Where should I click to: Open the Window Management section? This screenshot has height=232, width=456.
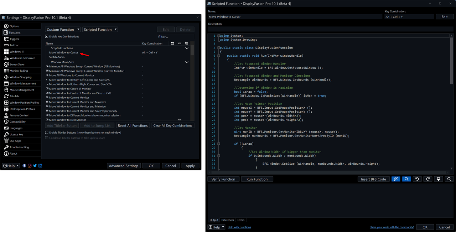click(22, 83)
